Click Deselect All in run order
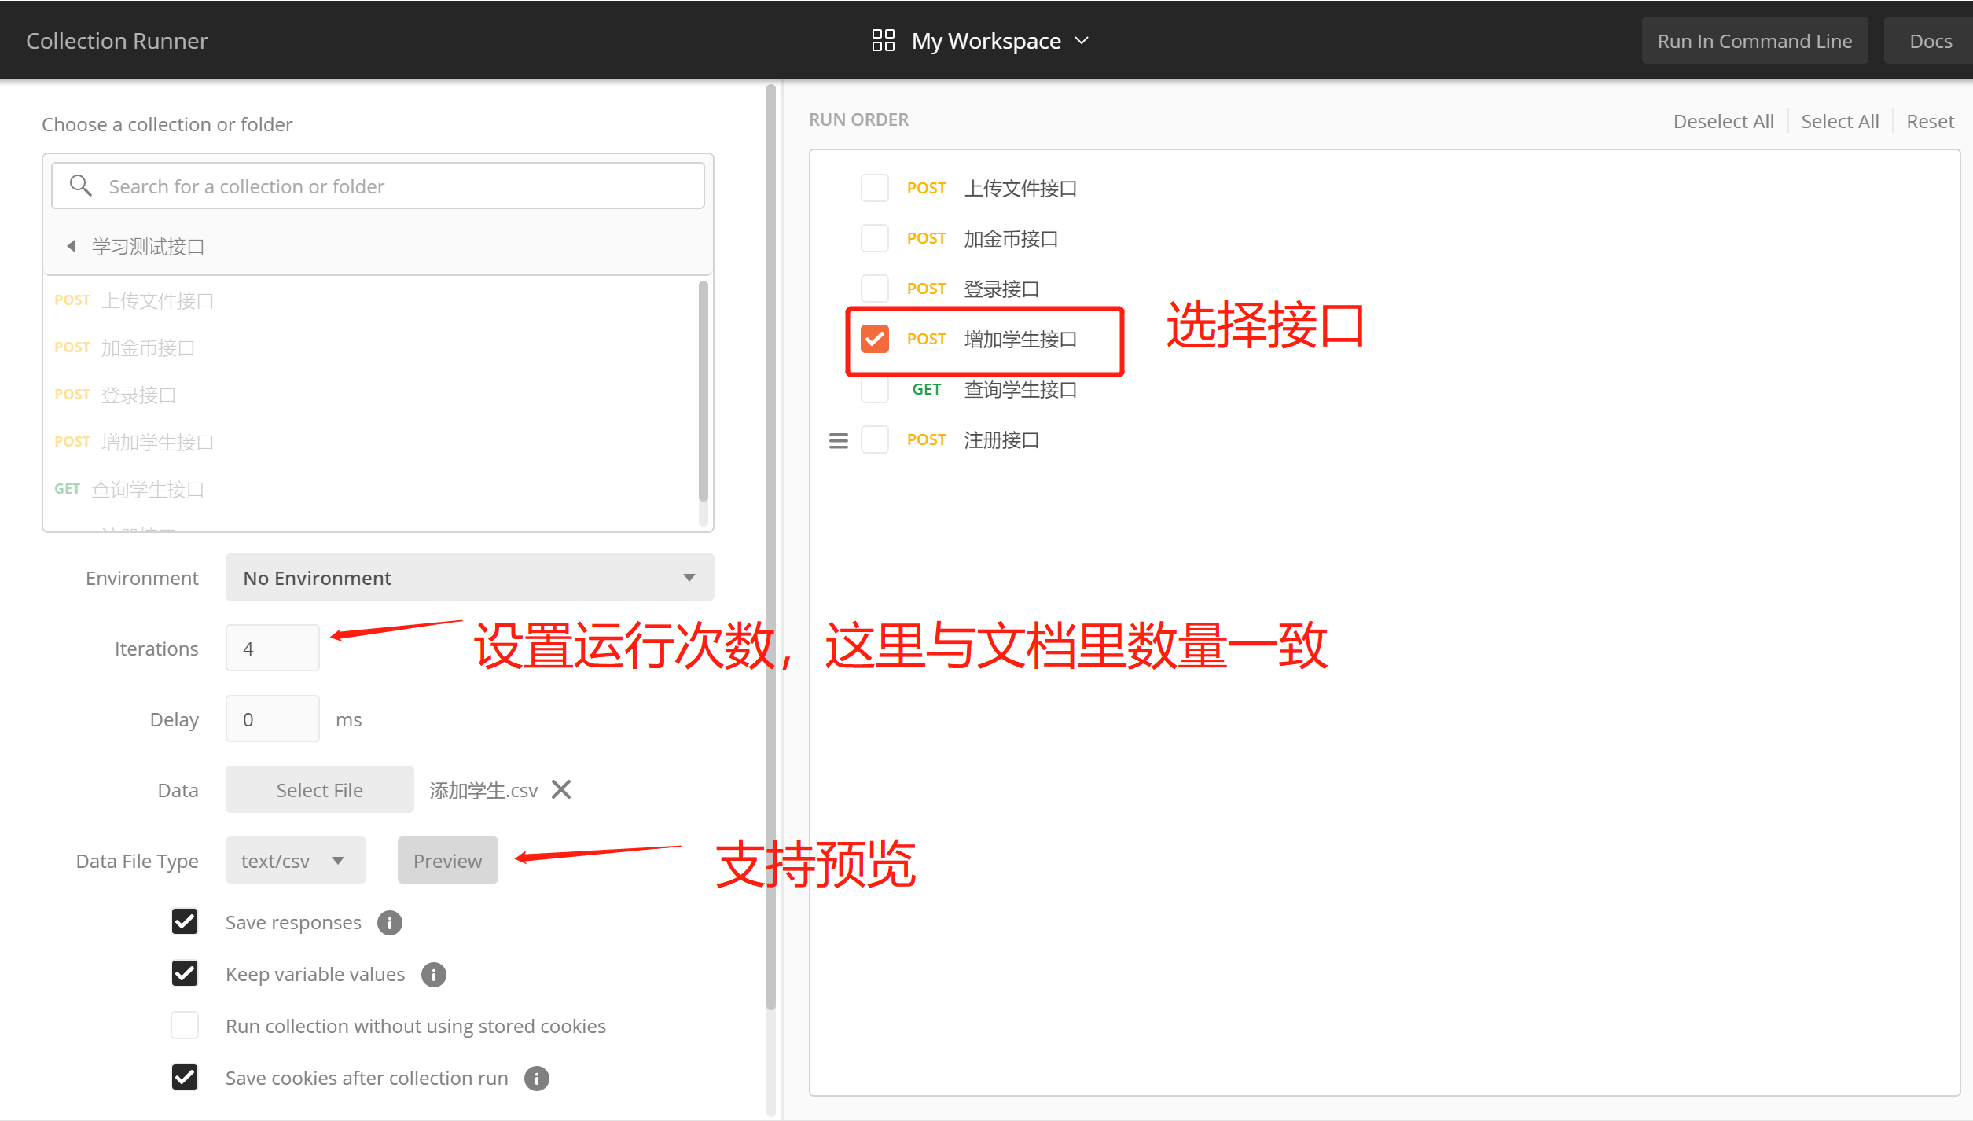 1722,121
